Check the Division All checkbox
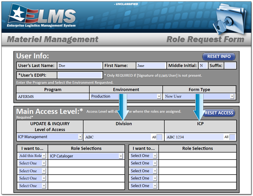The width and height of the screenshot is (253, 196). pos(159,137)
